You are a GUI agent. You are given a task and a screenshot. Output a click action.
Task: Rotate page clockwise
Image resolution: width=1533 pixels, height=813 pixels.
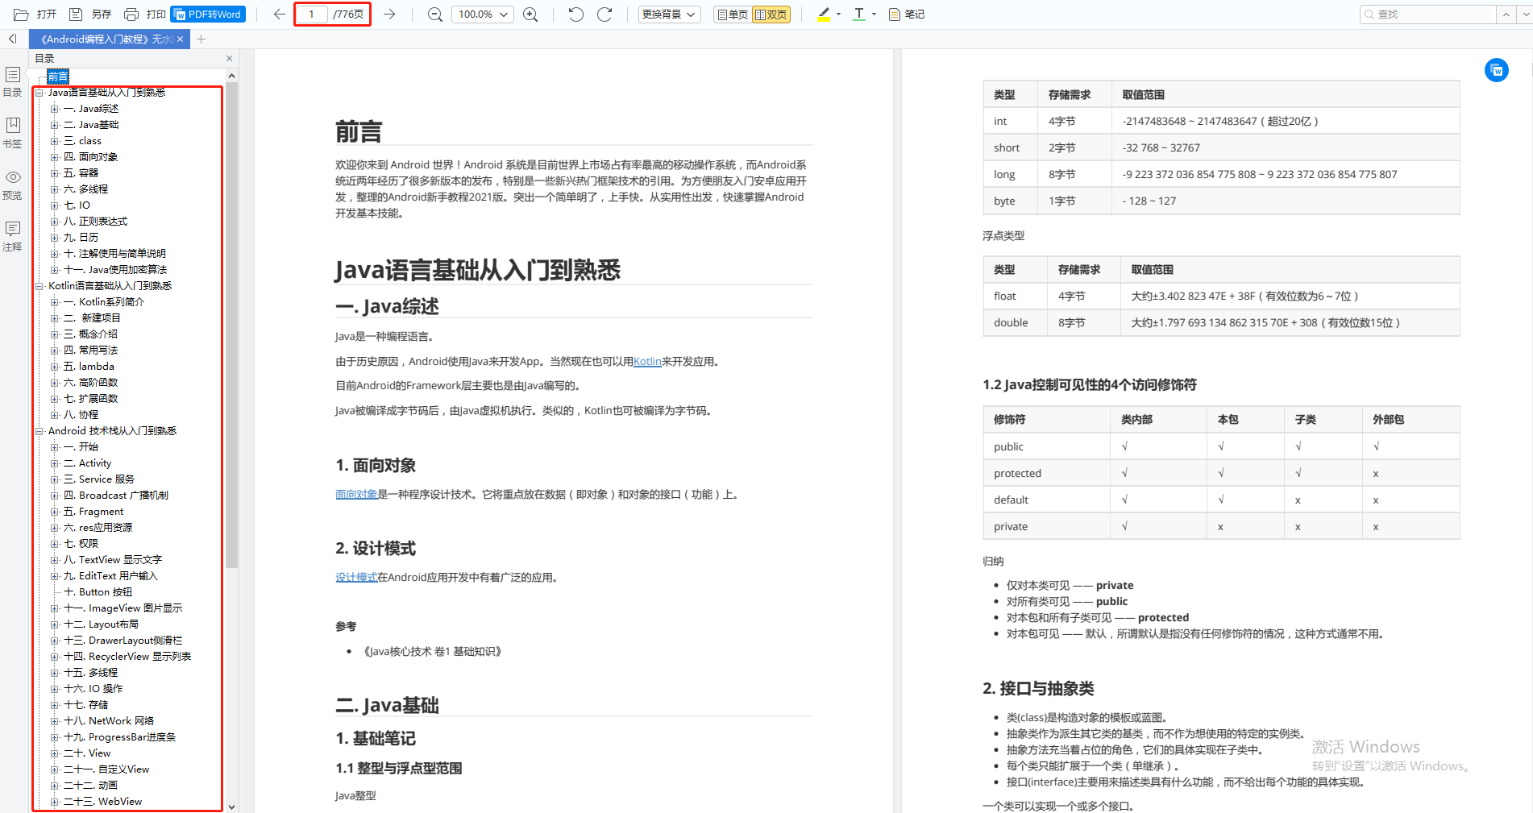tap(604, 15)
